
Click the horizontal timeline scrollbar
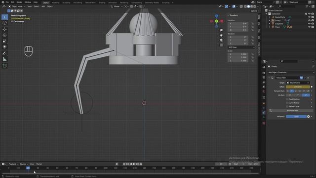(x=130, y=174)
